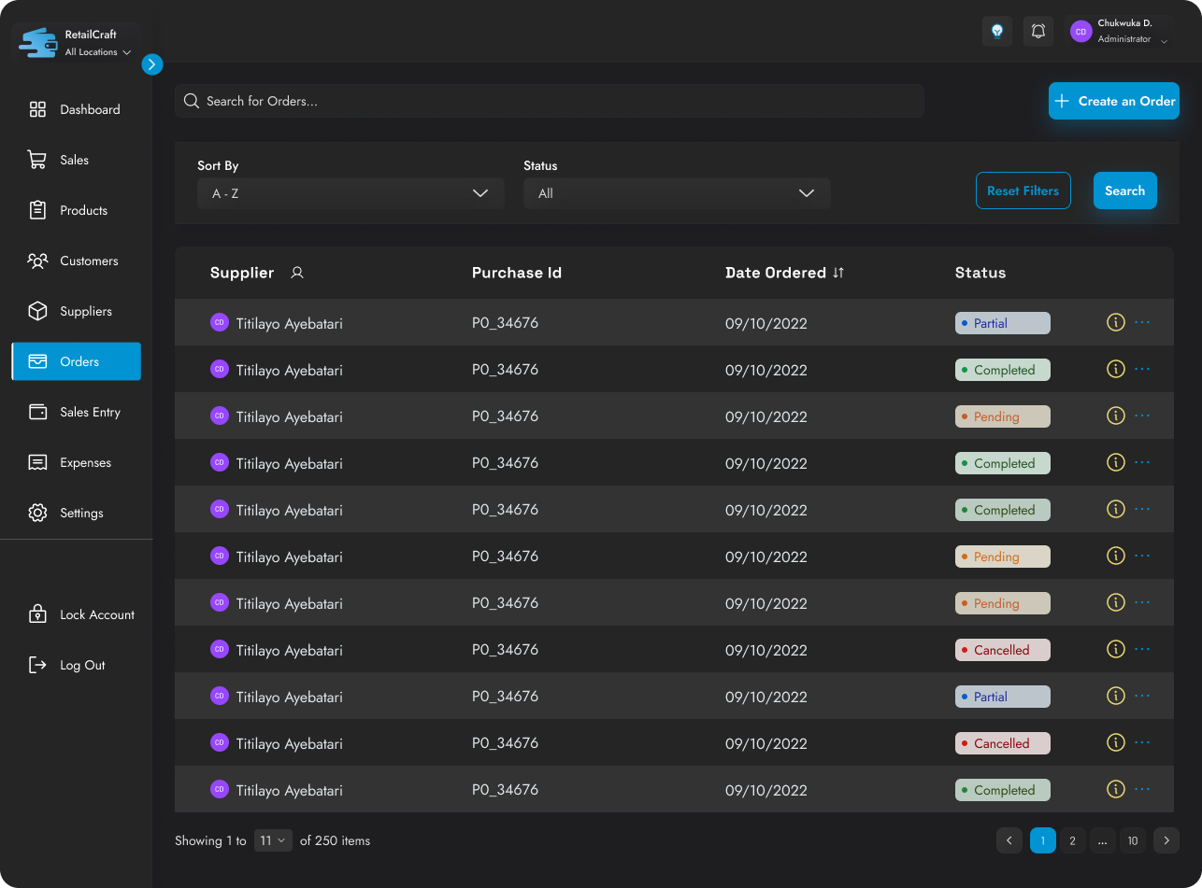1202x888 pixels.
Task: Open the Sort By A - Z dropdown
Action: pos(351,193)
